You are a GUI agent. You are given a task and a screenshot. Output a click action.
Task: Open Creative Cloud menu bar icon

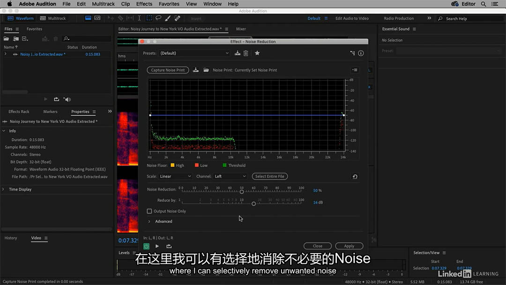point(454,4)
